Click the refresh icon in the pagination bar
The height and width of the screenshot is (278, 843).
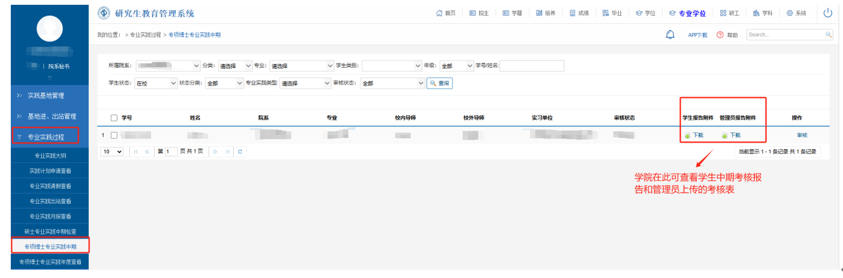[240, 152]
